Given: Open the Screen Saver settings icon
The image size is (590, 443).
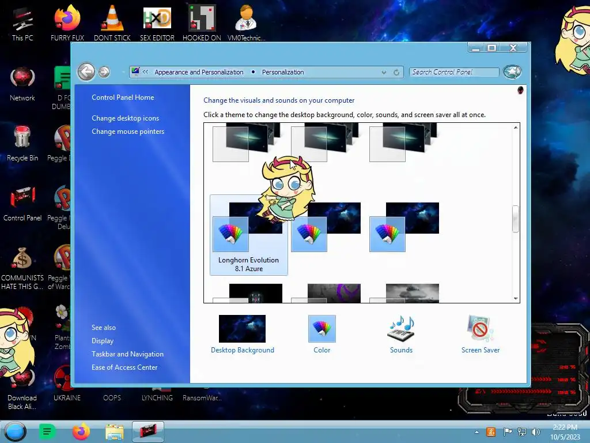Looking at the screenshot, I should [481, 334].
